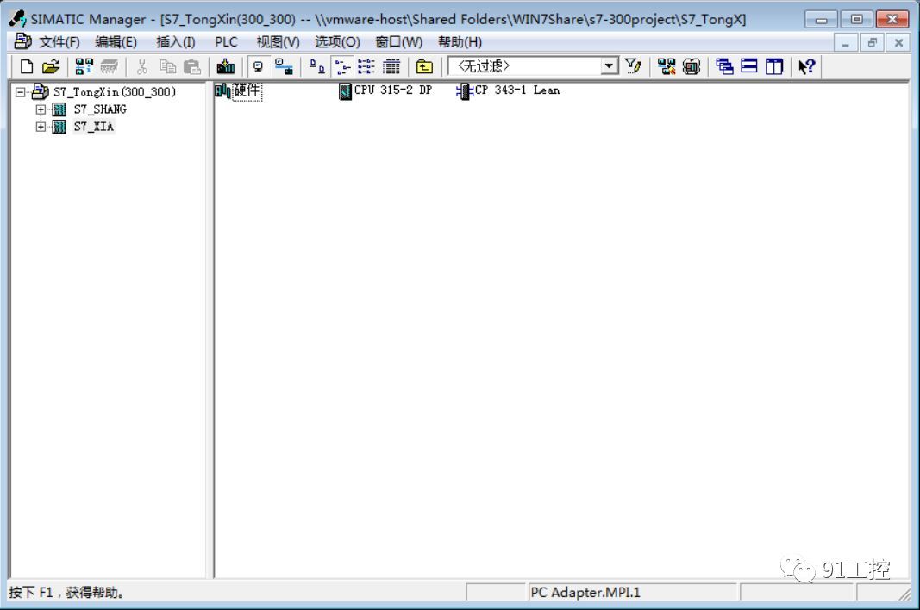Expand the S7_XIA station node
Screen dimensions: 920x610
coord(41,127)
